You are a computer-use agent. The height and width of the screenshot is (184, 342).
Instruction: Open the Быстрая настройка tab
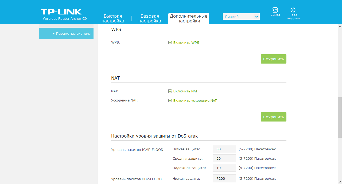tap(113, 18)
